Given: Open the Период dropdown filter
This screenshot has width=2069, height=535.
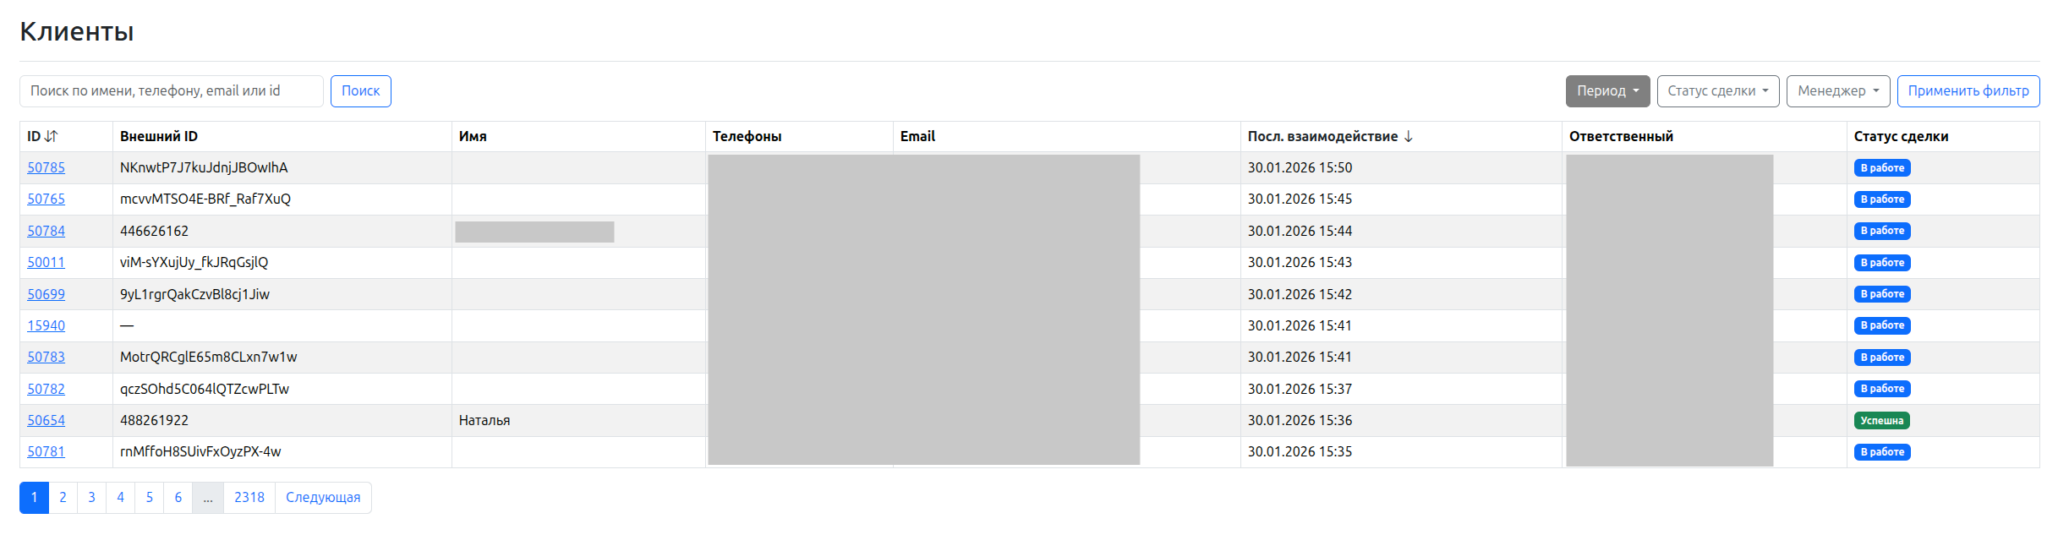Looking at the screenshot, I should 1607,91.
